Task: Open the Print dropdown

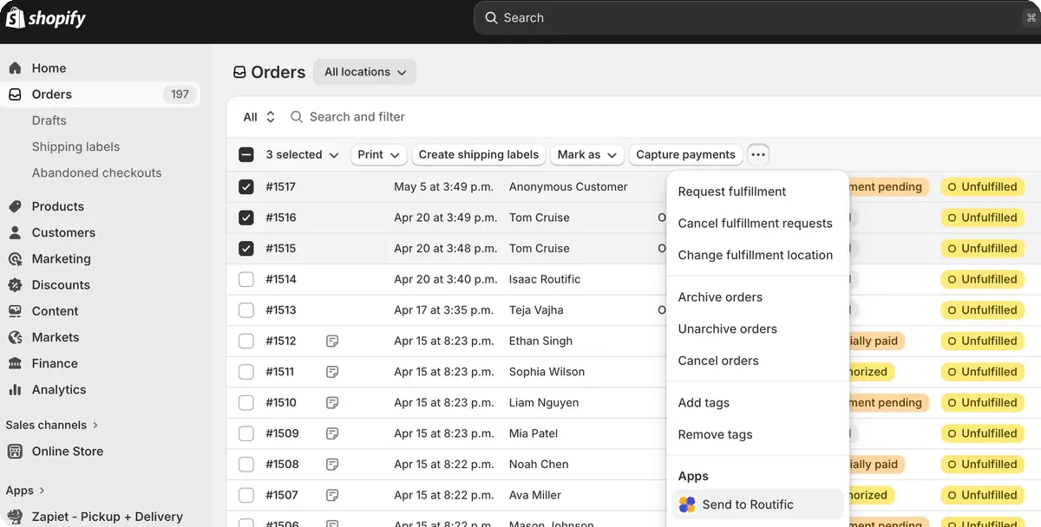Action: tap(379, 154)
